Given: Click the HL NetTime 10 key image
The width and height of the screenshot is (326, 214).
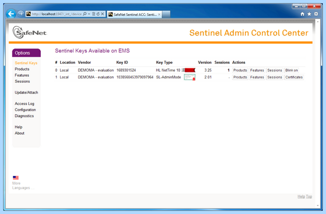Looking at the screenshot, I should tap(189, 70).
